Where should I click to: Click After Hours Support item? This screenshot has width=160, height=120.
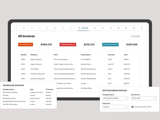click(x=61, y=60)
